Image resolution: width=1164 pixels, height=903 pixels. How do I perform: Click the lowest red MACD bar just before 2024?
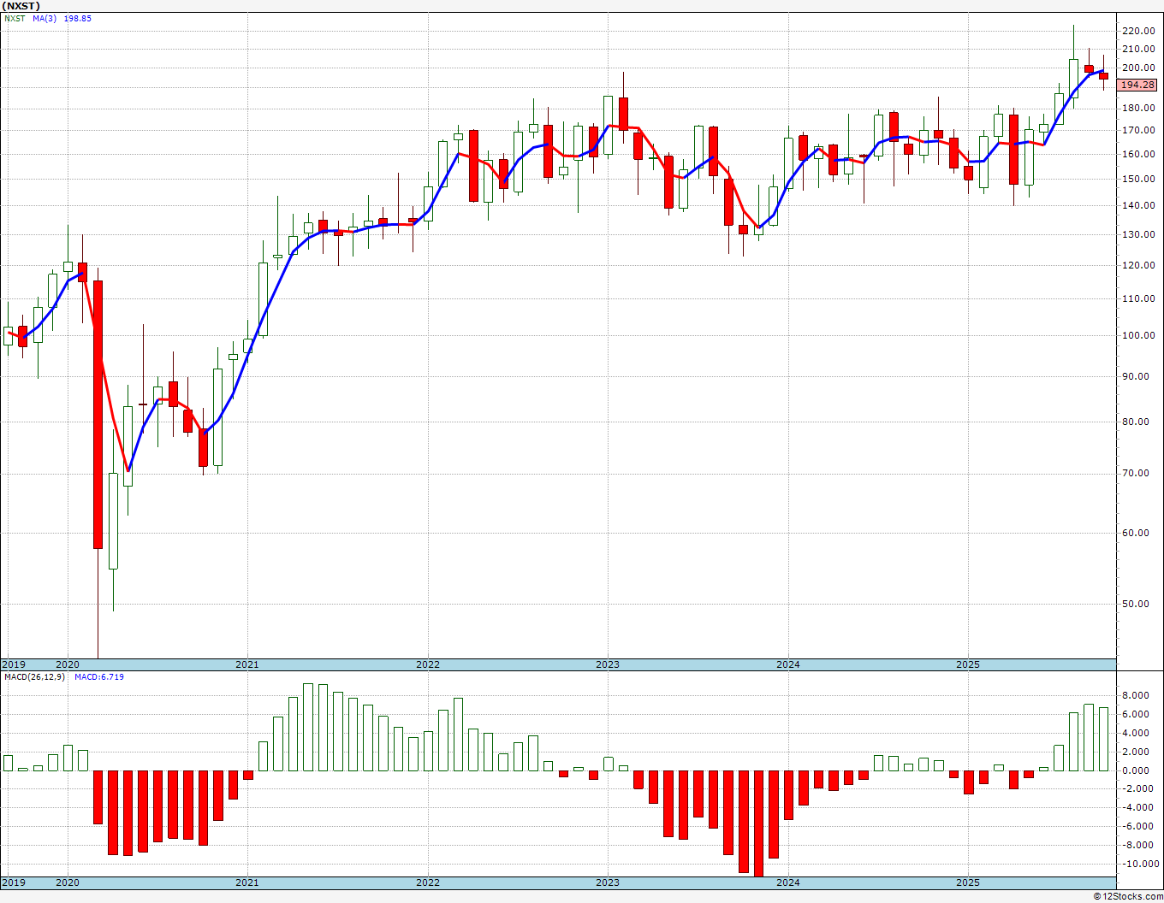758,823
